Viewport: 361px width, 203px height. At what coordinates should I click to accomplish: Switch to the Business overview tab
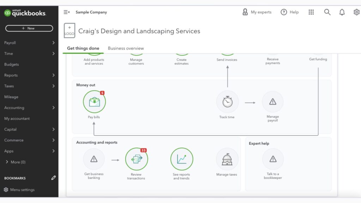[x=126, y=48]
